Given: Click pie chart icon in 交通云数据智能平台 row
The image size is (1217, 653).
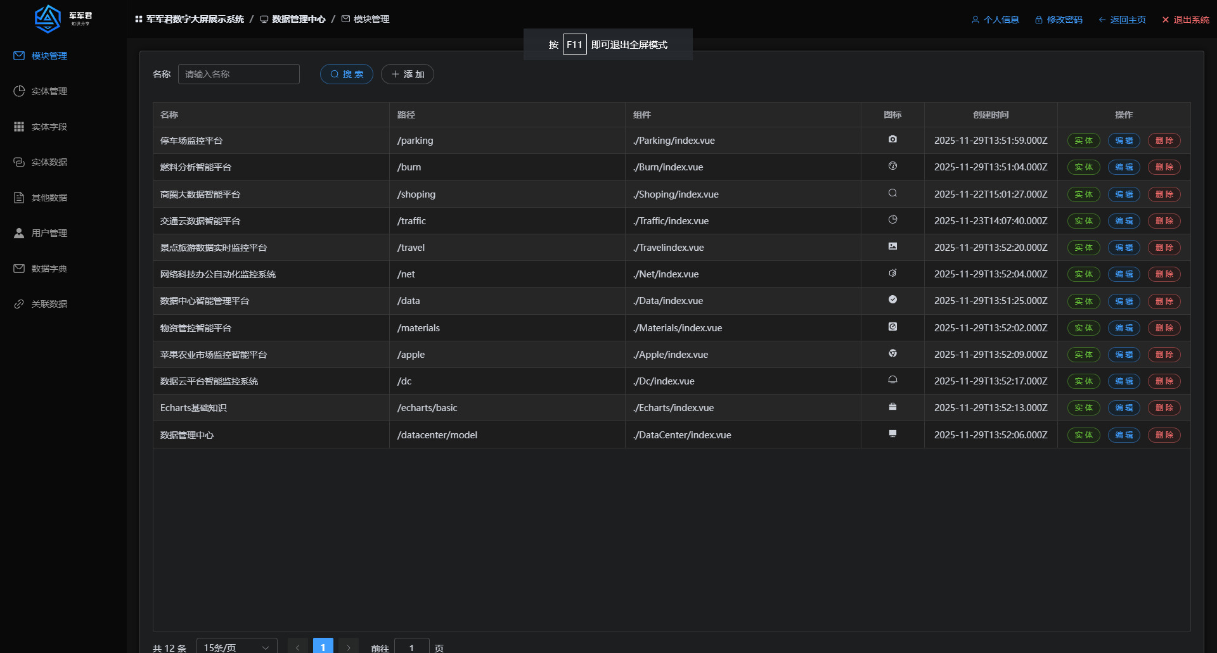Looking at the screenshot, I should (892, 220).
